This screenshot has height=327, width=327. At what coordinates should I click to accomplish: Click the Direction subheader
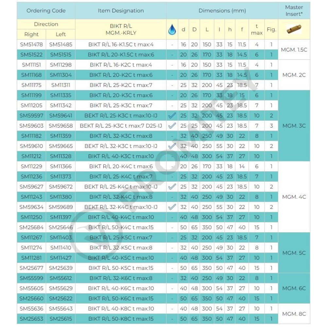tap(46, 24)
